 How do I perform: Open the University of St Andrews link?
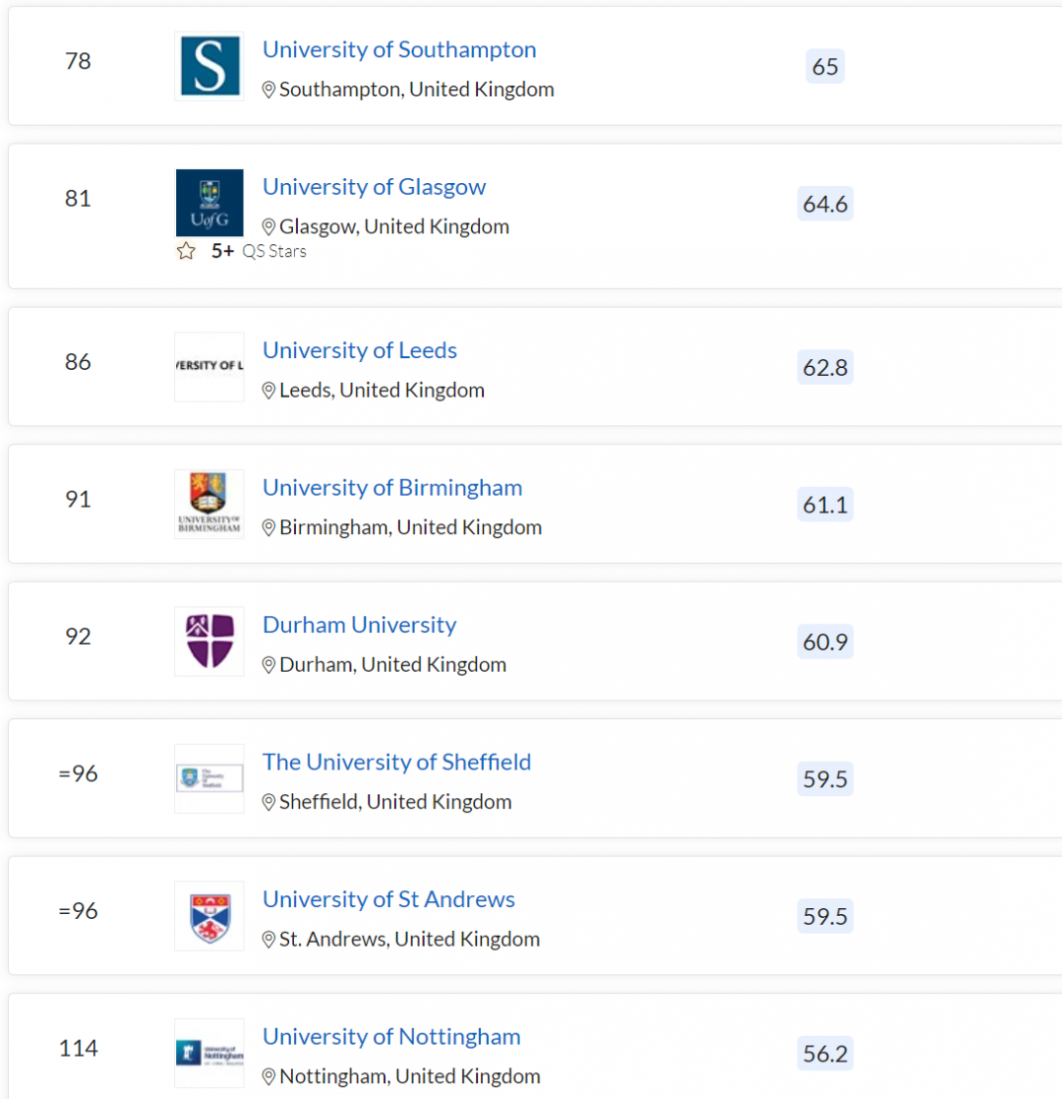click(x=388, y=899)
